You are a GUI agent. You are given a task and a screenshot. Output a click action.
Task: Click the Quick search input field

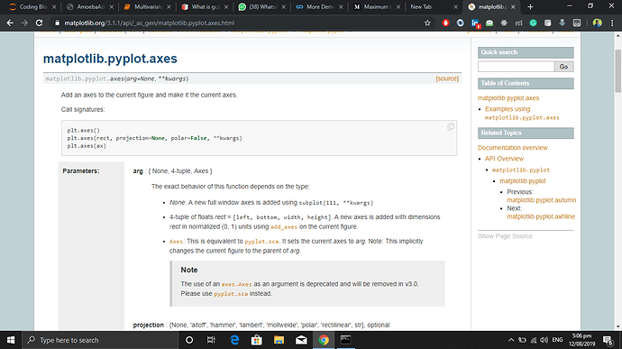(517, 67)
